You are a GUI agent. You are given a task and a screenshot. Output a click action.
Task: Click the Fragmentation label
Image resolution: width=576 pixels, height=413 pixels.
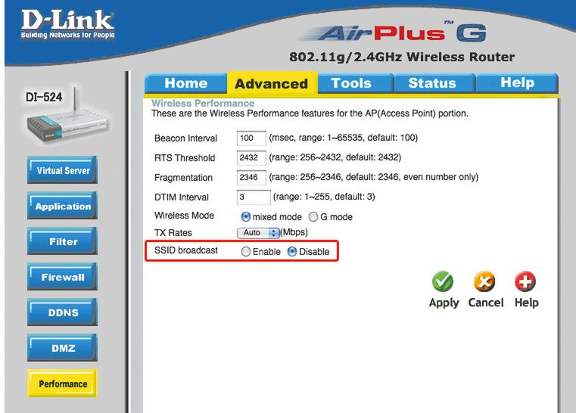tap(183, 178)
